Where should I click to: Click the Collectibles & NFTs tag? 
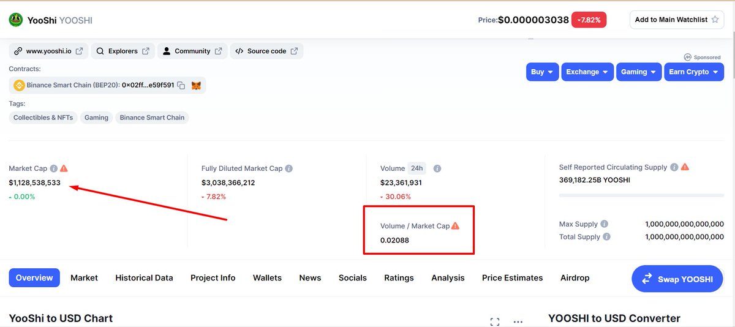[x=43, y=118]
